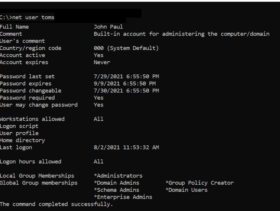Click the *Enterprise Admins group entry
280x211 pixels.
(123, 197)
